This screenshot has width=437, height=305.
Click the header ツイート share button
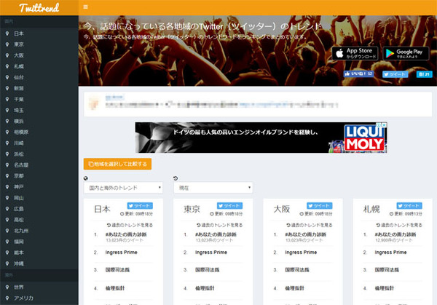click(x=395, y=74)
